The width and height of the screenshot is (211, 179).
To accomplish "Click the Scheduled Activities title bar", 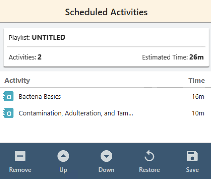I will click(x=106, y=12).
